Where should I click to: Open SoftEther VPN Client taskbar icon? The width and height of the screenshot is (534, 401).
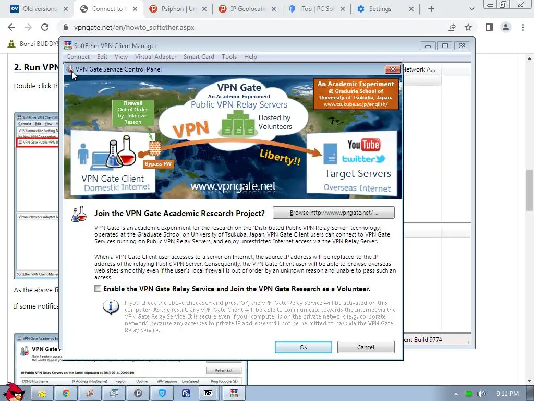point(234,394)
